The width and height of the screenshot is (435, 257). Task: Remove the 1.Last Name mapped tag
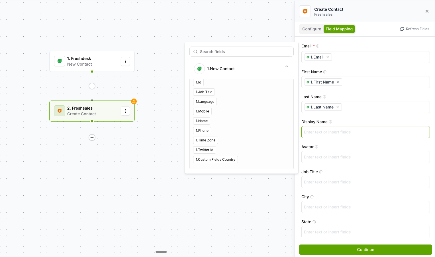click(x=338, y=107)
